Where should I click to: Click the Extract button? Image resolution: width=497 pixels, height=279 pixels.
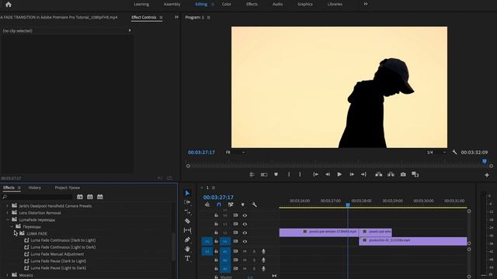coord(391,174)
